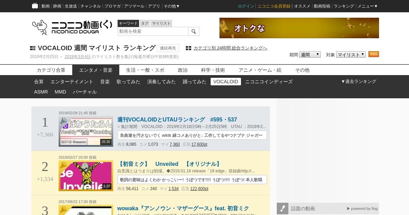Screen dimensions: 409x215
Task: Select 踊ってみた subcategory
Action: click(195, 82)
